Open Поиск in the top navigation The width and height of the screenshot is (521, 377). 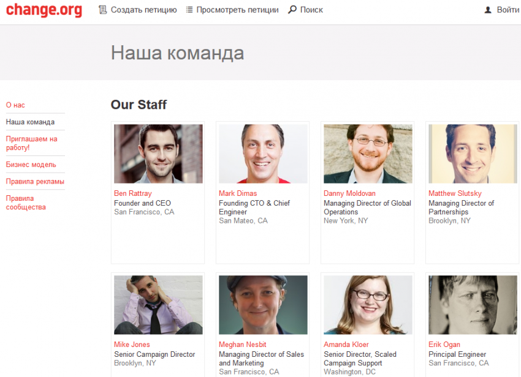click(x=311, y=10)
